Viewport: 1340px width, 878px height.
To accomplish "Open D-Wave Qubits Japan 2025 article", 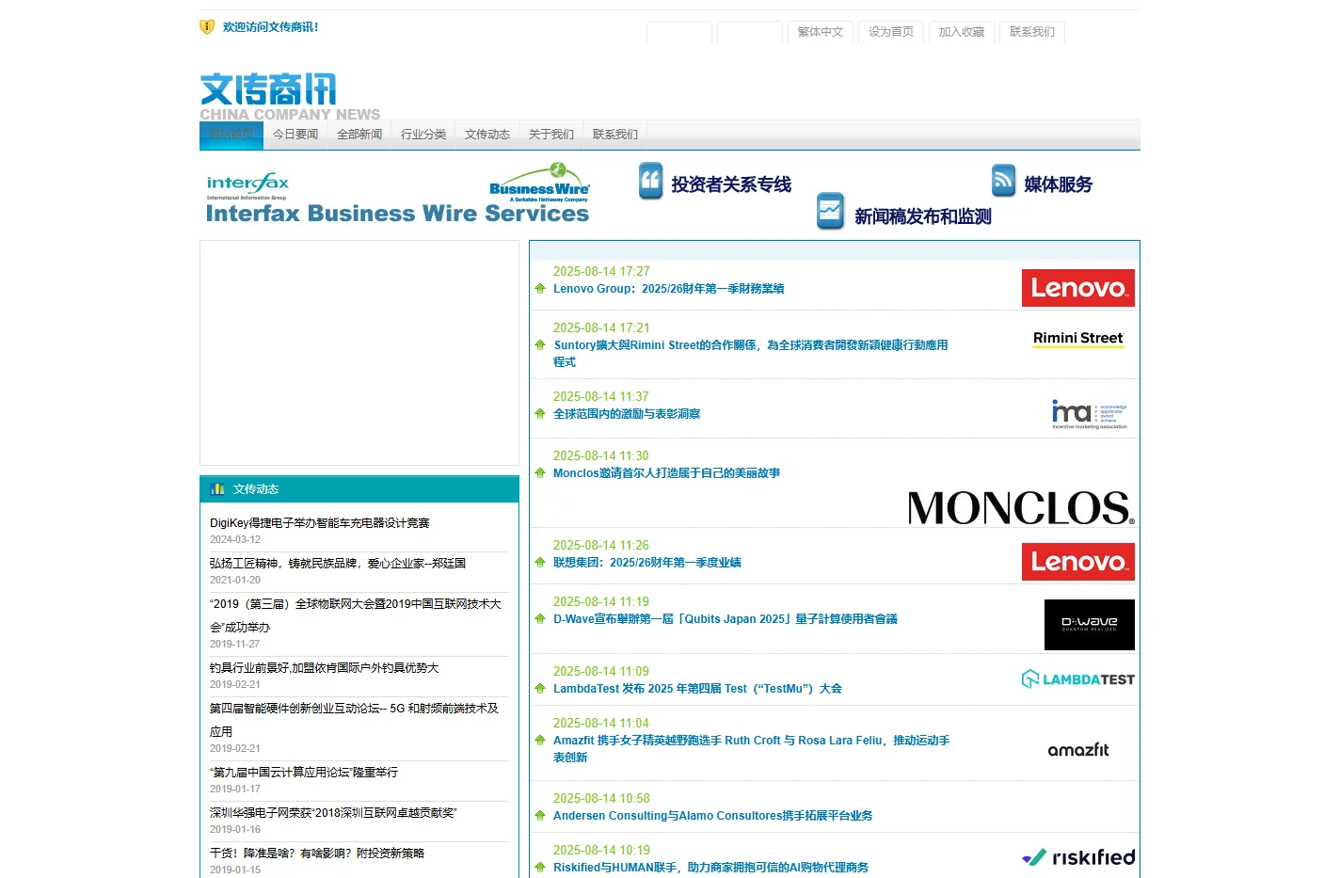I will point(726,619).
